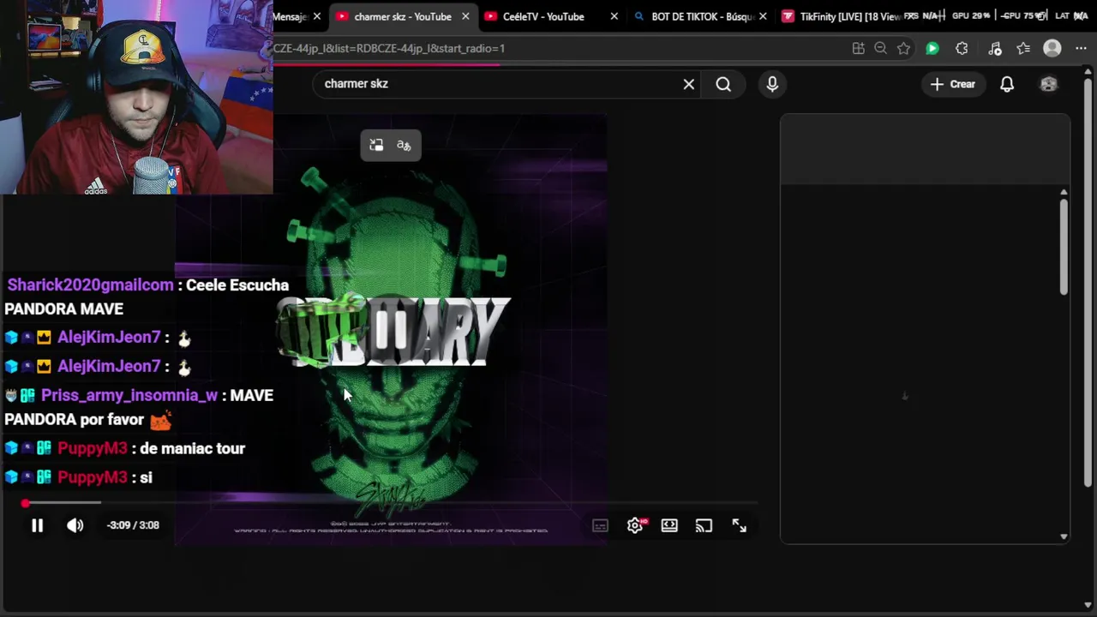The width and height of the screenshot is (1097, 617).
Task: Click the playlist scrollbar down arrow
Action: coord(1064,537)
